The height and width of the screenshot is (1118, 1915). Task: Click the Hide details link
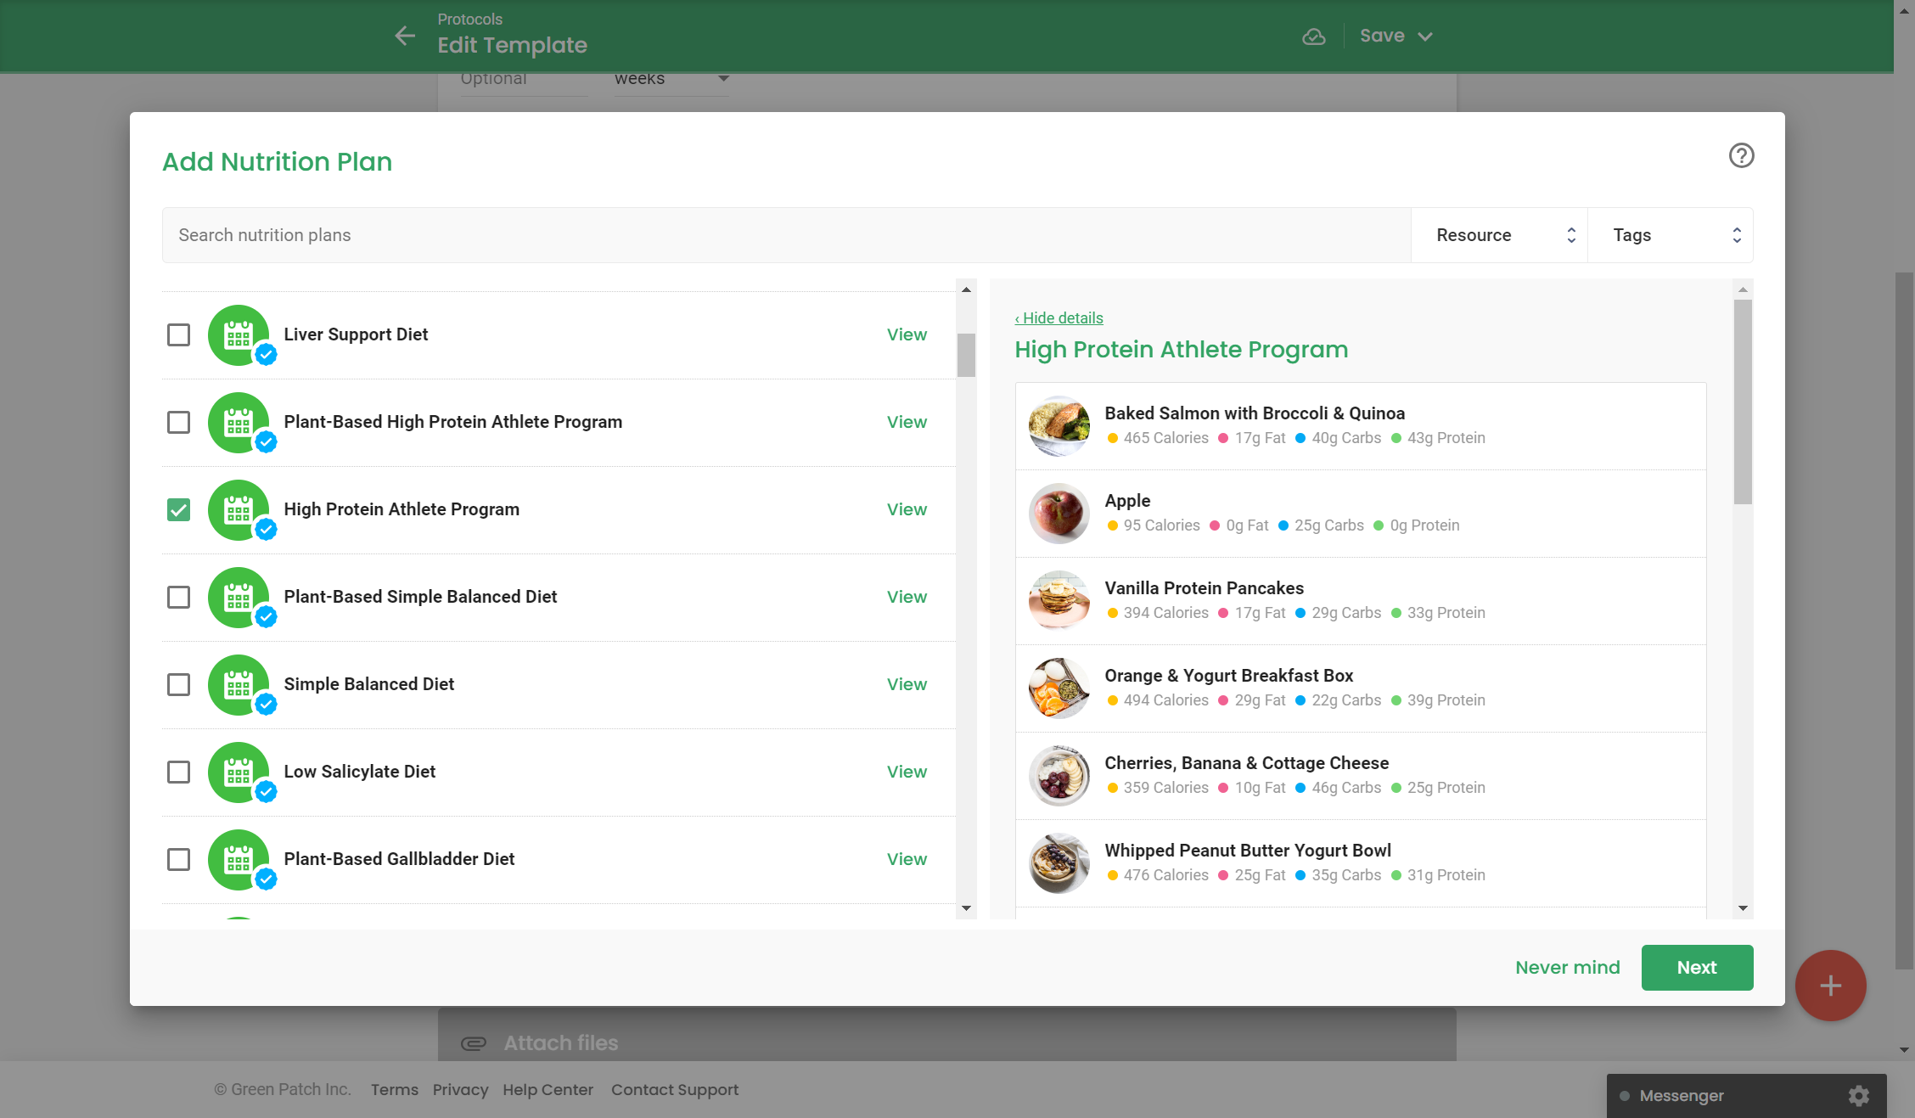(1059, 318)
